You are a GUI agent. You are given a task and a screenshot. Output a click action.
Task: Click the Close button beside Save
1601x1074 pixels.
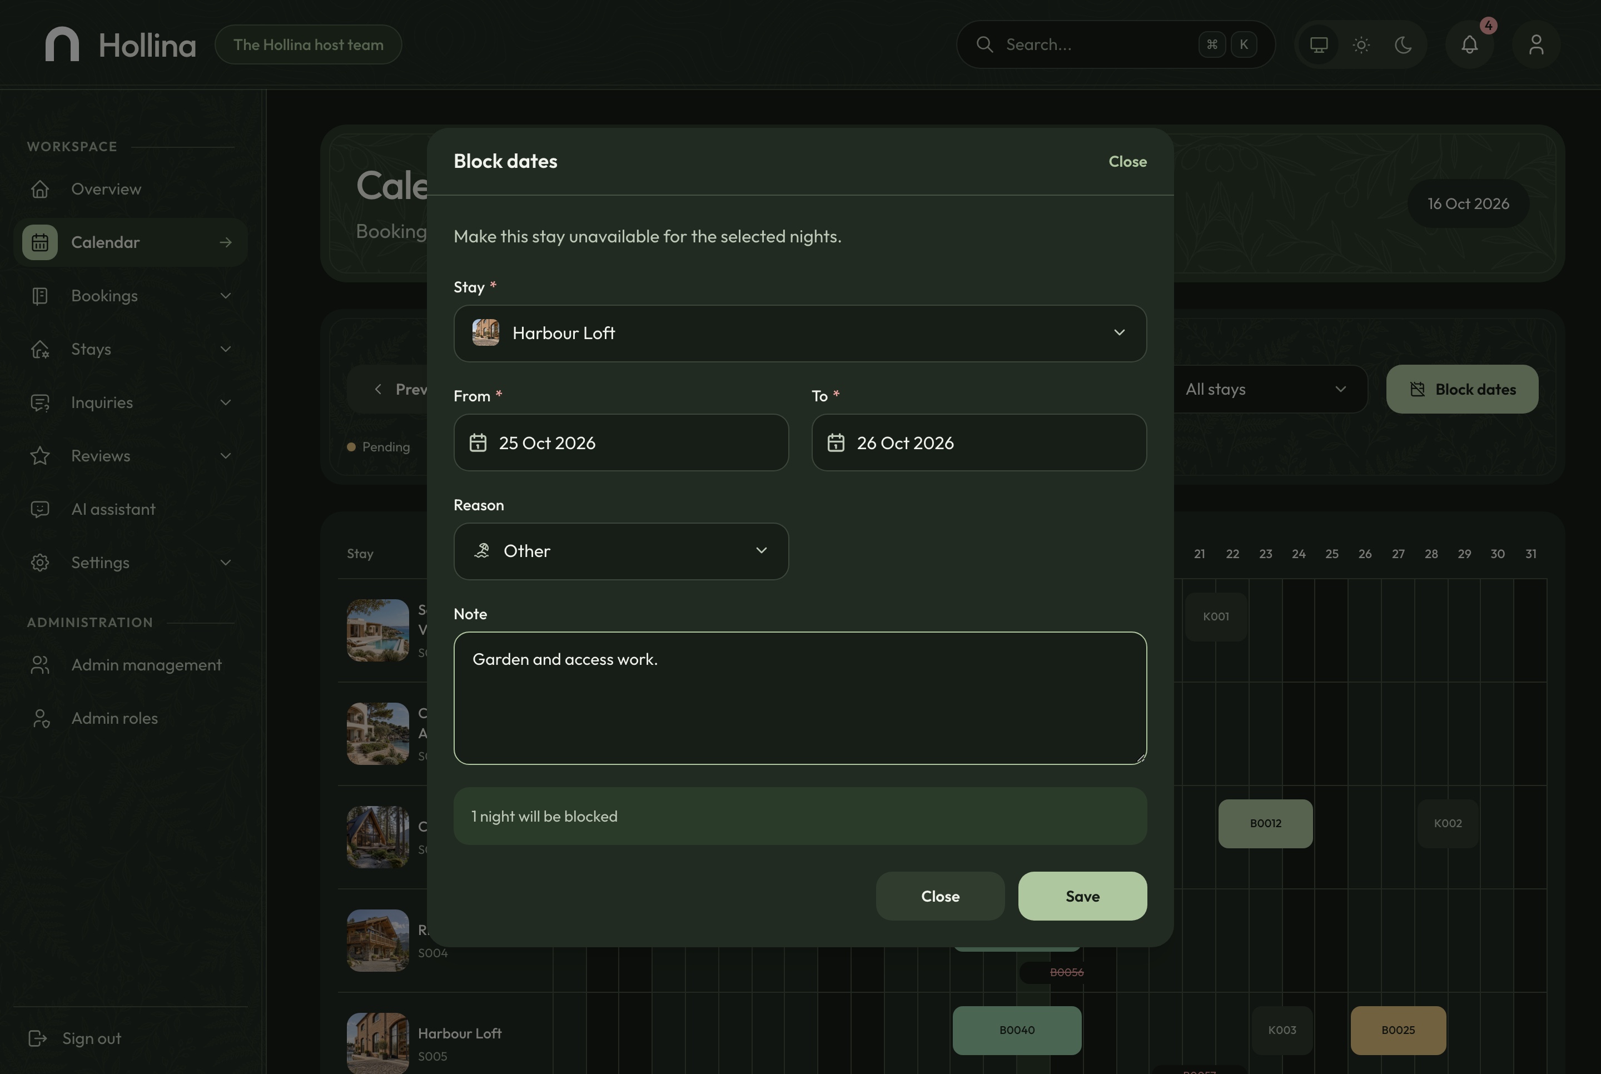(940, 896)
